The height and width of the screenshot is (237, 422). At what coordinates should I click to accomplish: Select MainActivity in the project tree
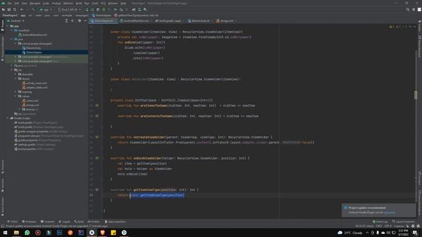(x=32, y=48)
